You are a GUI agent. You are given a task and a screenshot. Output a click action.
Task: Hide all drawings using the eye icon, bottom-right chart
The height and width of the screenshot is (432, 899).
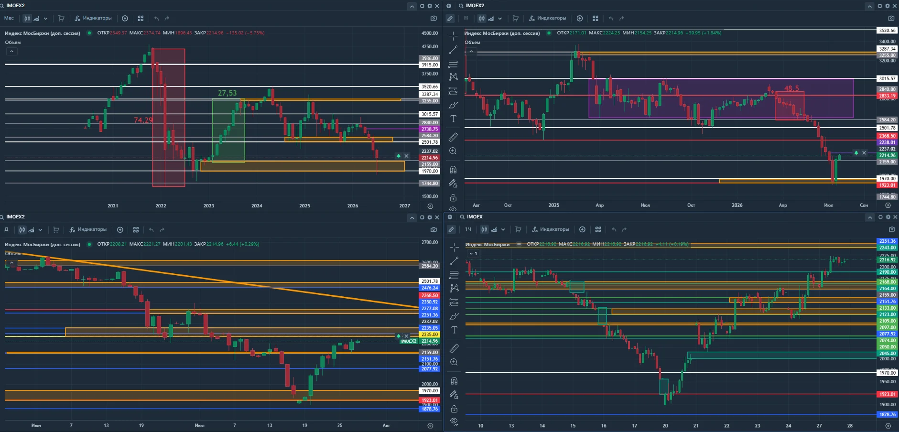tap(454, 421)
